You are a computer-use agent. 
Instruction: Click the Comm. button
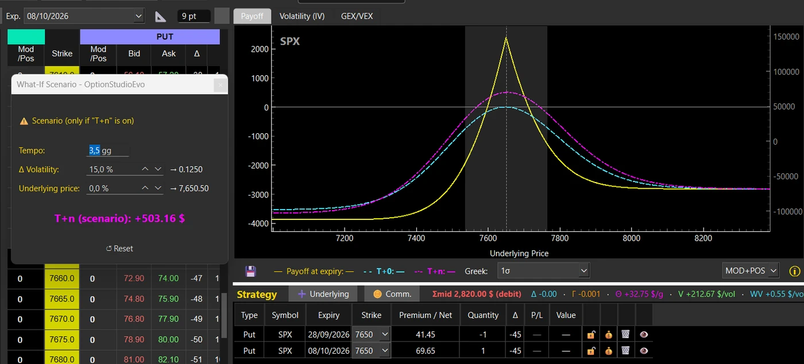click(392, 294)
